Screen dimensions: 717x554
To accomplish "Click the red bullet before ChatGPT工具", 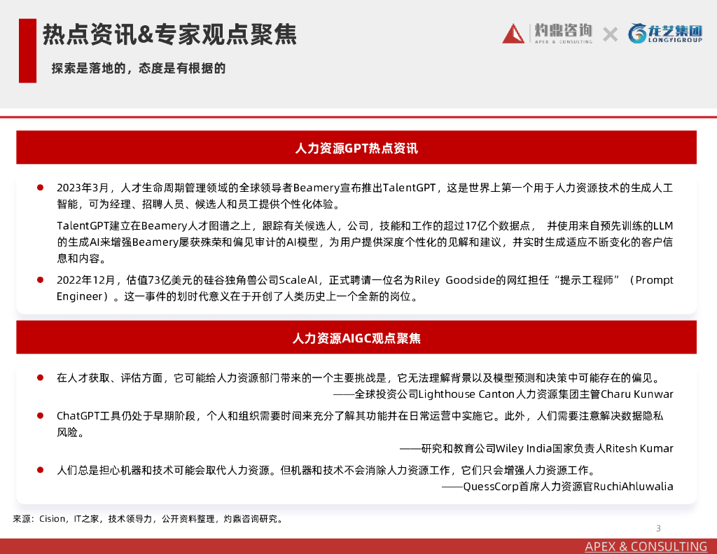I will coord(40,415).
